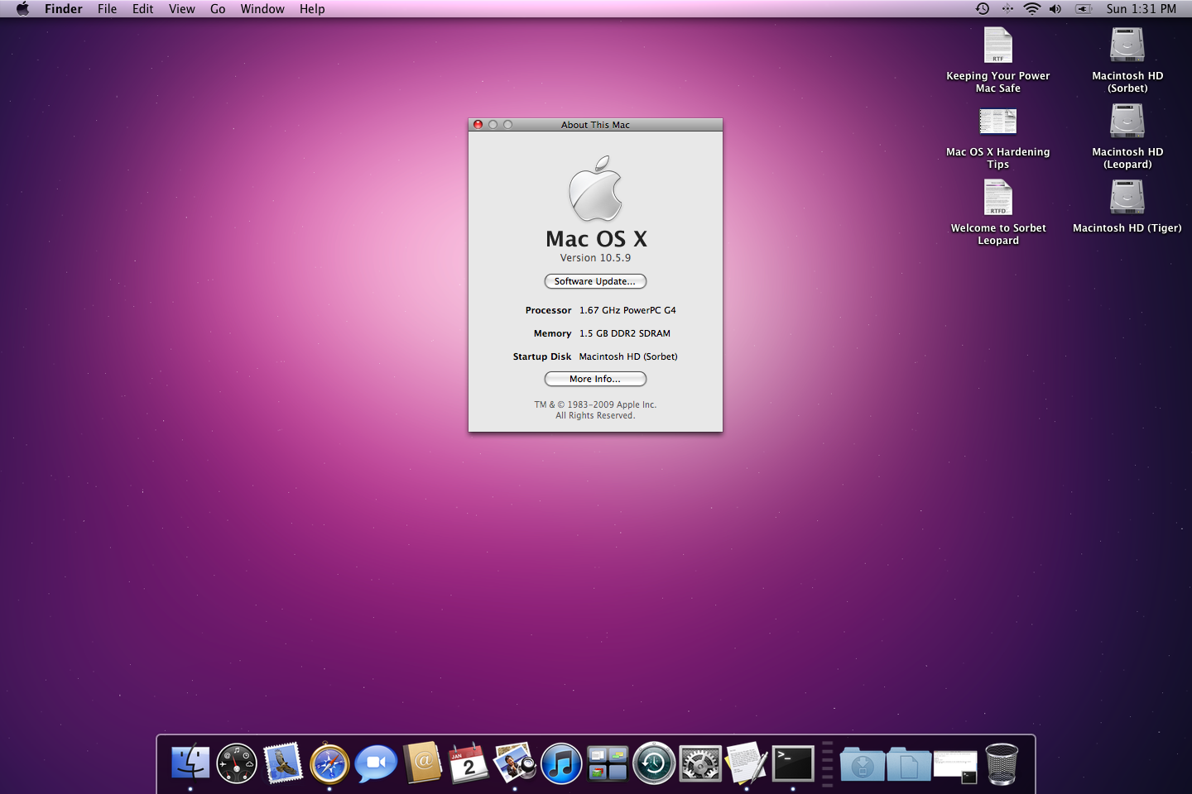Screen dimensions: 1192x794
Task: Click the More Info... button
Action: (595, 379)
